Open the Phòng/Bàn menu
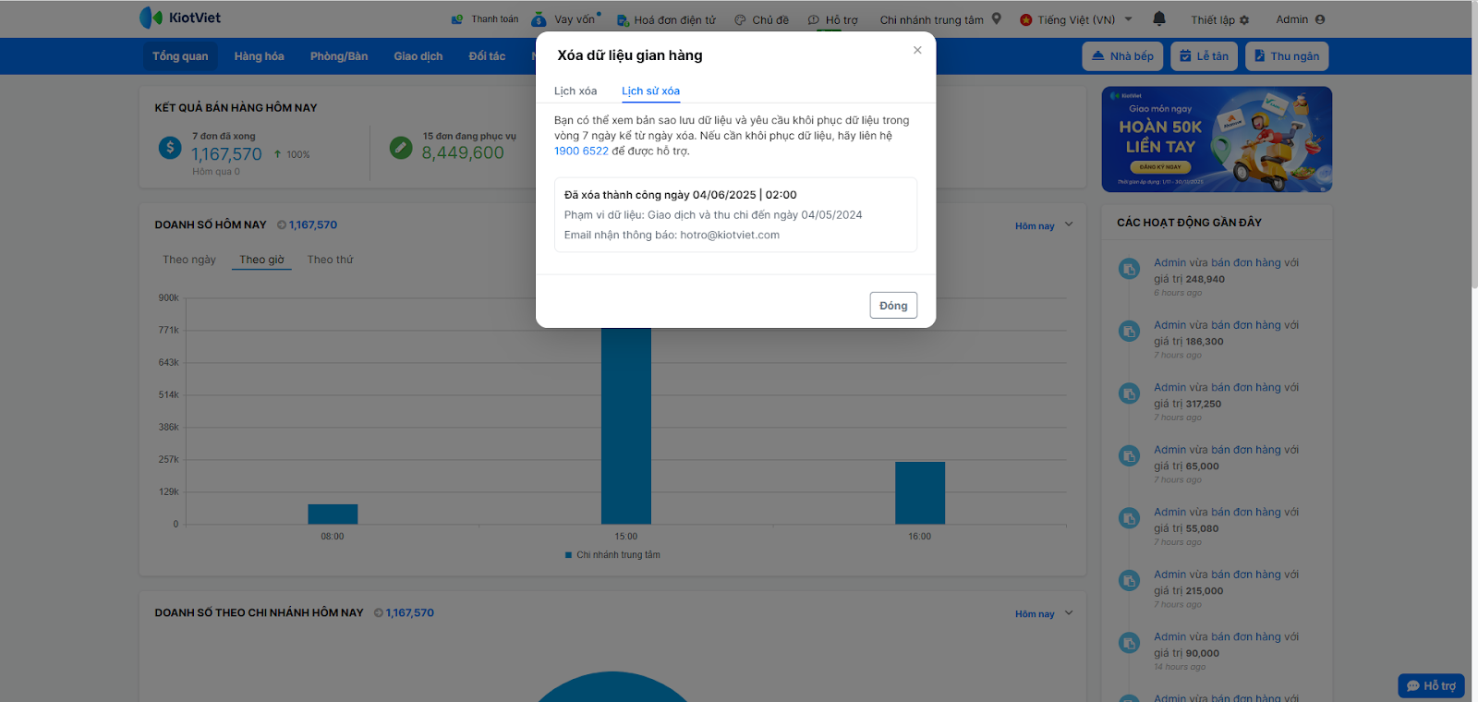 (339, 56)
